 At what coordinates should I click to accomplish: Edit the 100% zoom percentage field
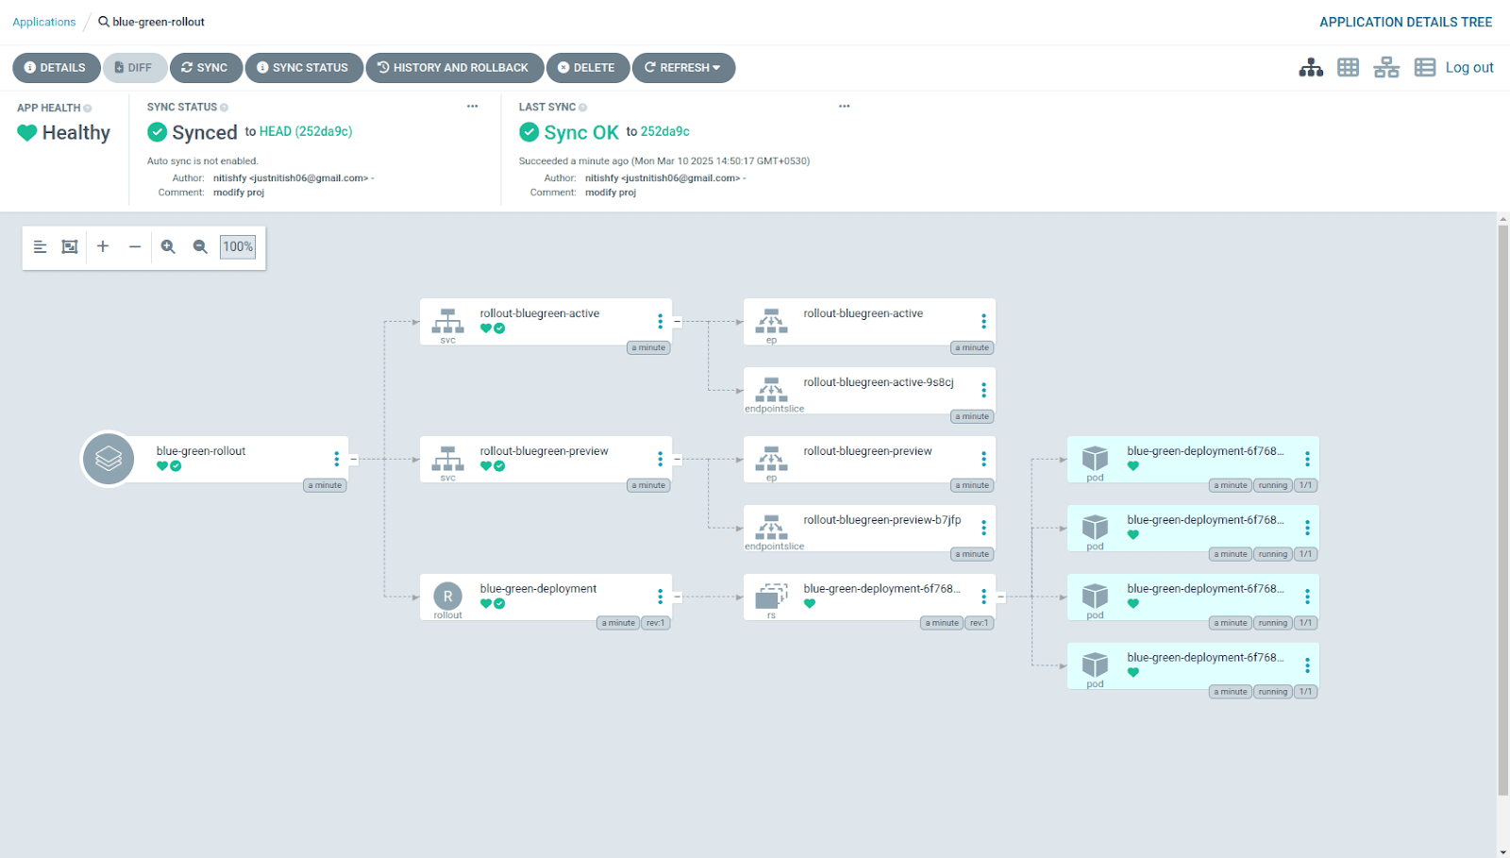coord(237,246)
